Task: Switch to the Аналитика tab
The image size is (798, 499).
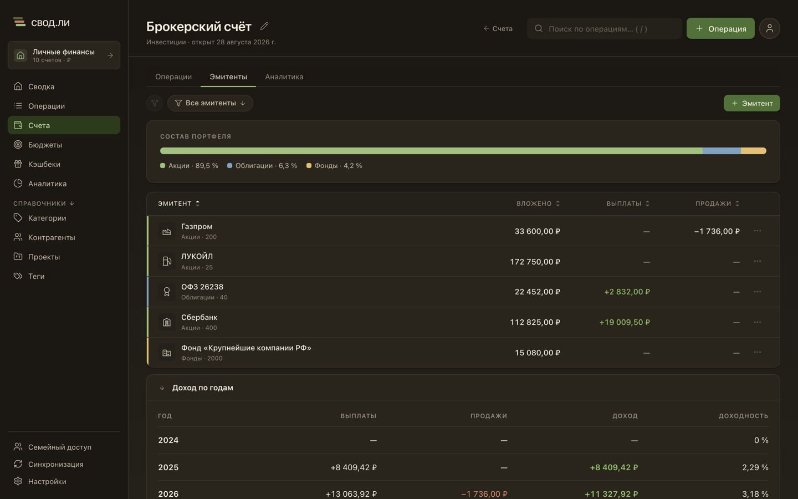Action: 284,77
